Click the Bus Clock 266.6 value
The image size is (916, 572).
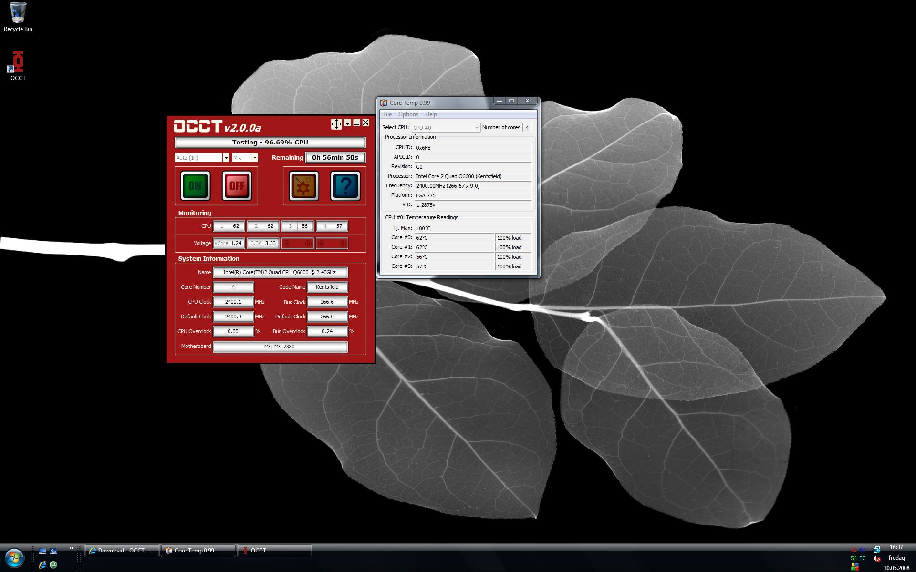click(327, 302)
